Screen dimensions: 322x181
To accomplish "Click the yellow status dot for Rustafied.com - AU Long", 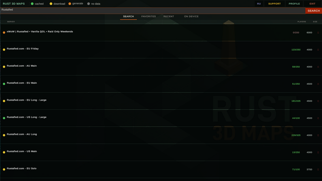I will tap(4, 135).
